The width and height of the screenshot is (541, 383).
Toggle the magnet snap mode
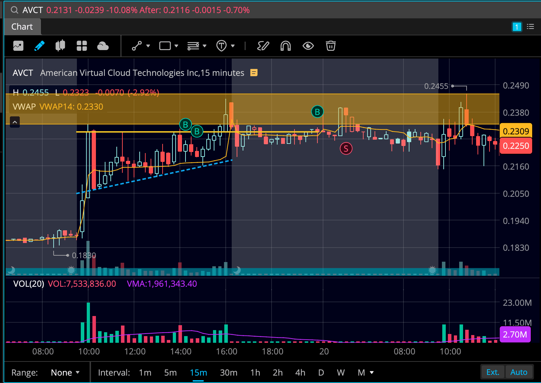pos(285,46)
